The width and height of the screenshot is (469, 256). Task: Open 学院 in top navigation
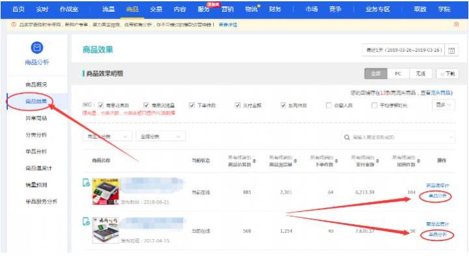coord(444,9)
